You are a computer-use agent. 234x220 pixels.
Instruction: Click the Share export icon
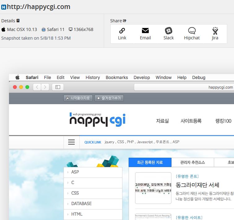point(125,20)
